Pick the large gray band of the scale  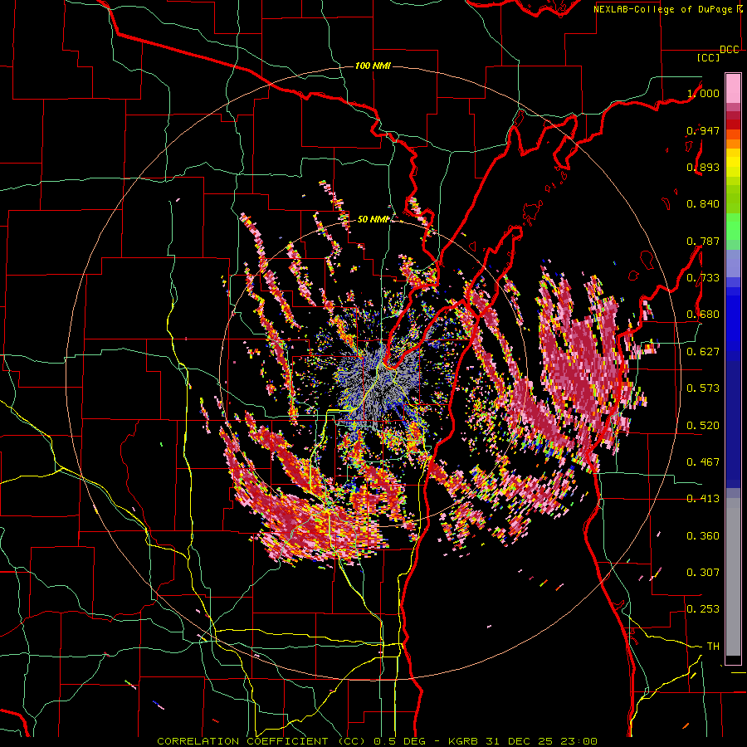733,576
